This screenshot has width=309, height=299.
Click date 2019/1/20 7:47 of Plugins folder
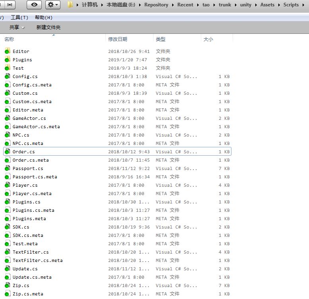tap(128, 60)
